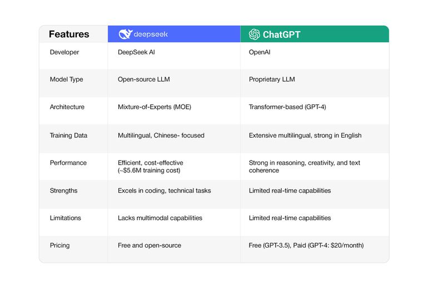Screen dimensions: 428x292
Task: Select the Model Type row label
Action: (x=66, y=79)
